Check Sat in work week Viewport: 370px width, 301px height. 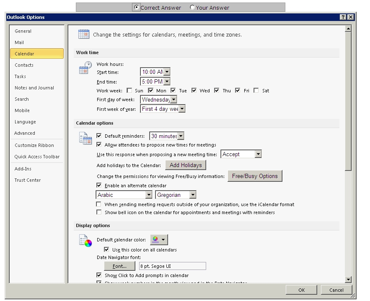[256, 90]
